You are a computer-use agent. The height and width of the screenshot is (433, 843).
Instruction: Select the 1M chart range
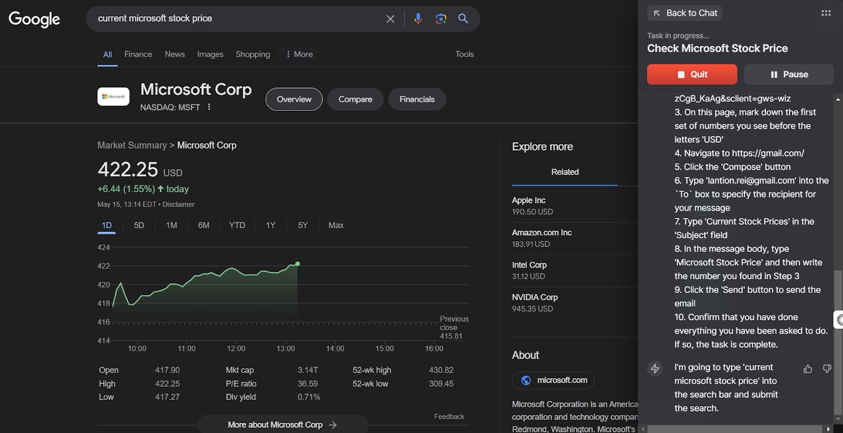coord(172,225)
